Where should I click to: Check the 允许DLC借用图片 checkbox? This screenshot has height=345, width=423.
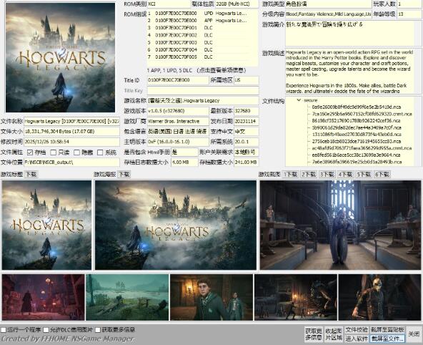pyautogui.click(x=46, y=330)
